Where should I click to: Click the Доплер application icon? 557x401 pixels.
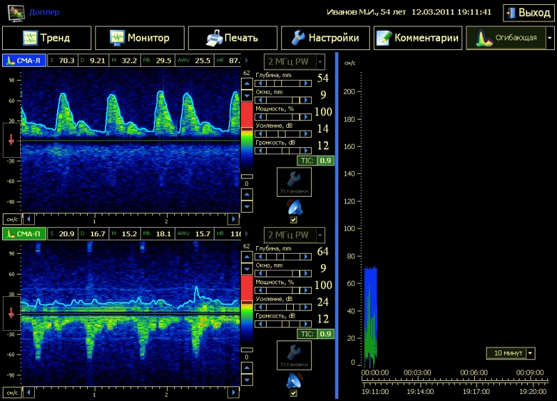click(15, 12)
